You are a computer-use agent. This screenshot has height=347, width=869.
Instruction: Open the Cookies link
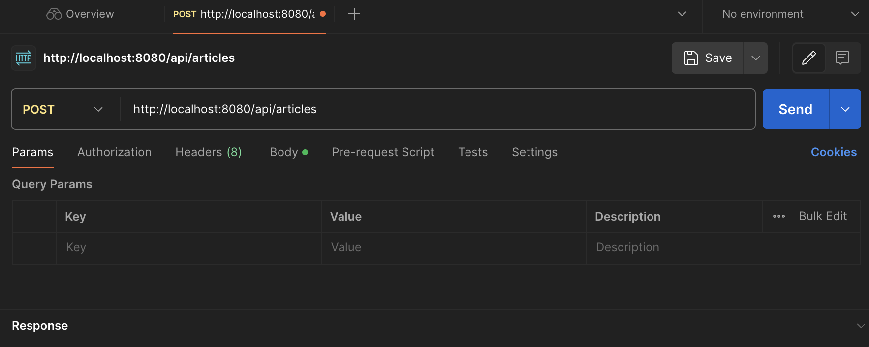tap(834, 152)
